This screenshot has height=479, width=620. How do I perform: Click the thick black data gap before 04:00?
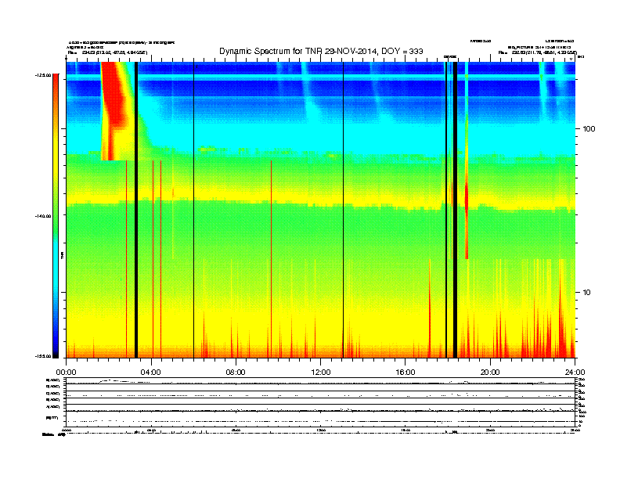coord(136,210)
